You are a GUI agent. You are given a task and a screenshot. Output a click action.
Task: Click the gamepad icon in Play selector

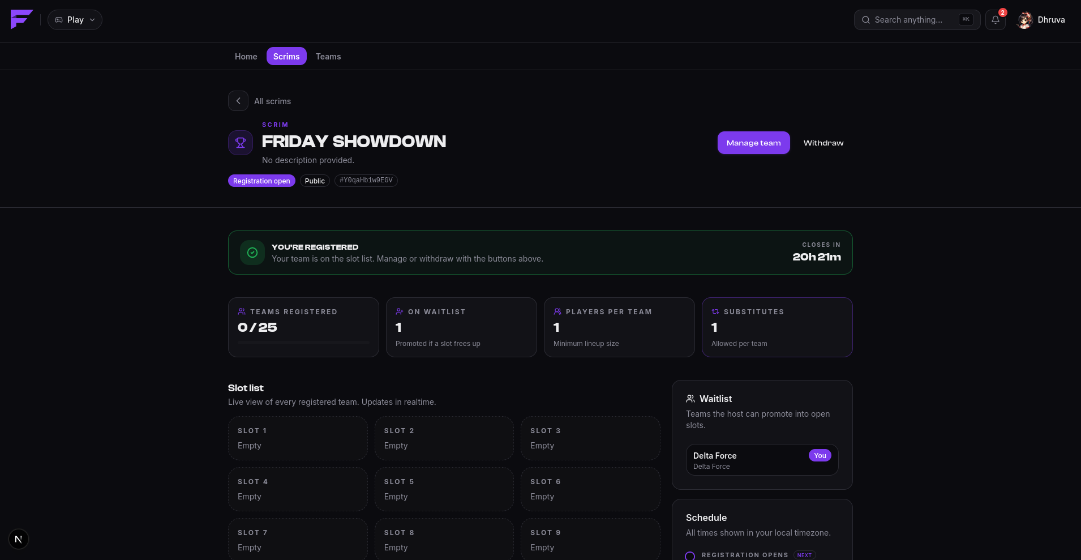click(59, 20)
